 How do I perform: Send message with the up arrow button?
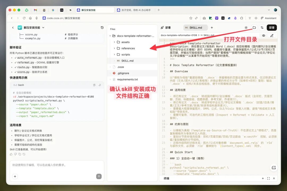[99, 176]
